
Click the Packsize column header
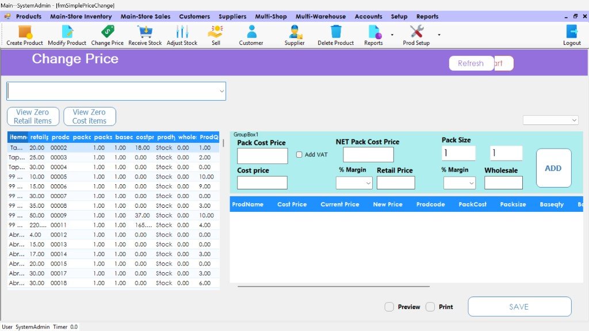click(512, 204)
